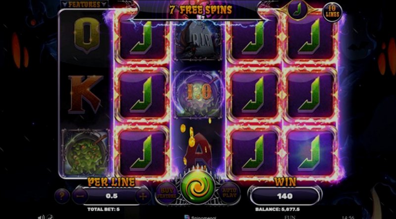Image resolution: width=396 pixels, height=219 pixels.
Task: Click the Buy Feature button
Action: tap(167, 193)
